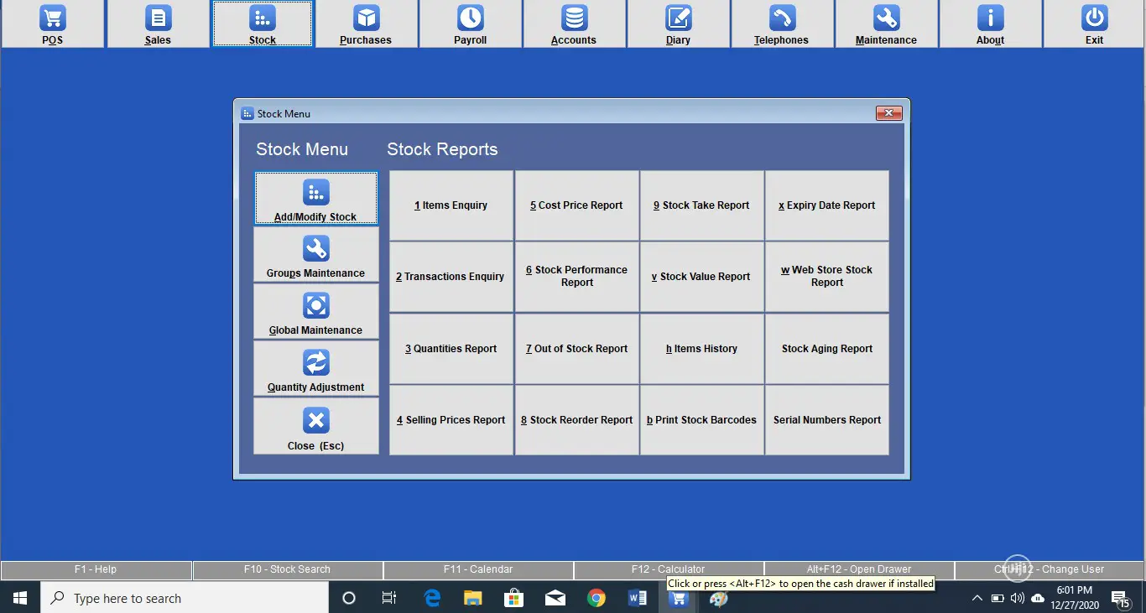
Task: Open the Web Store Stock Report
Action: 827,277
